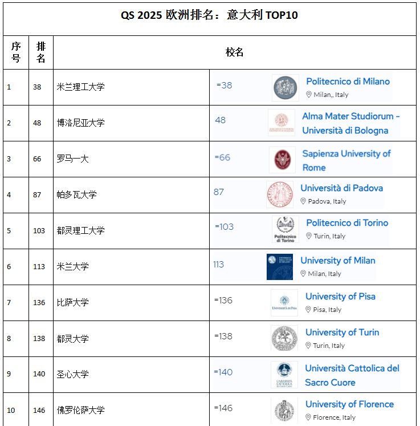Click the =136 rank label
The height and width of the screenshot is (426, 420).
coord(223,300)
